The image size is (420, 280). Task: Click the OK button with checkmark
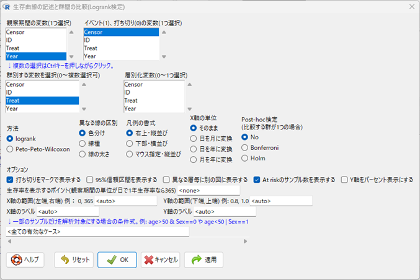[x=117, y=260]
